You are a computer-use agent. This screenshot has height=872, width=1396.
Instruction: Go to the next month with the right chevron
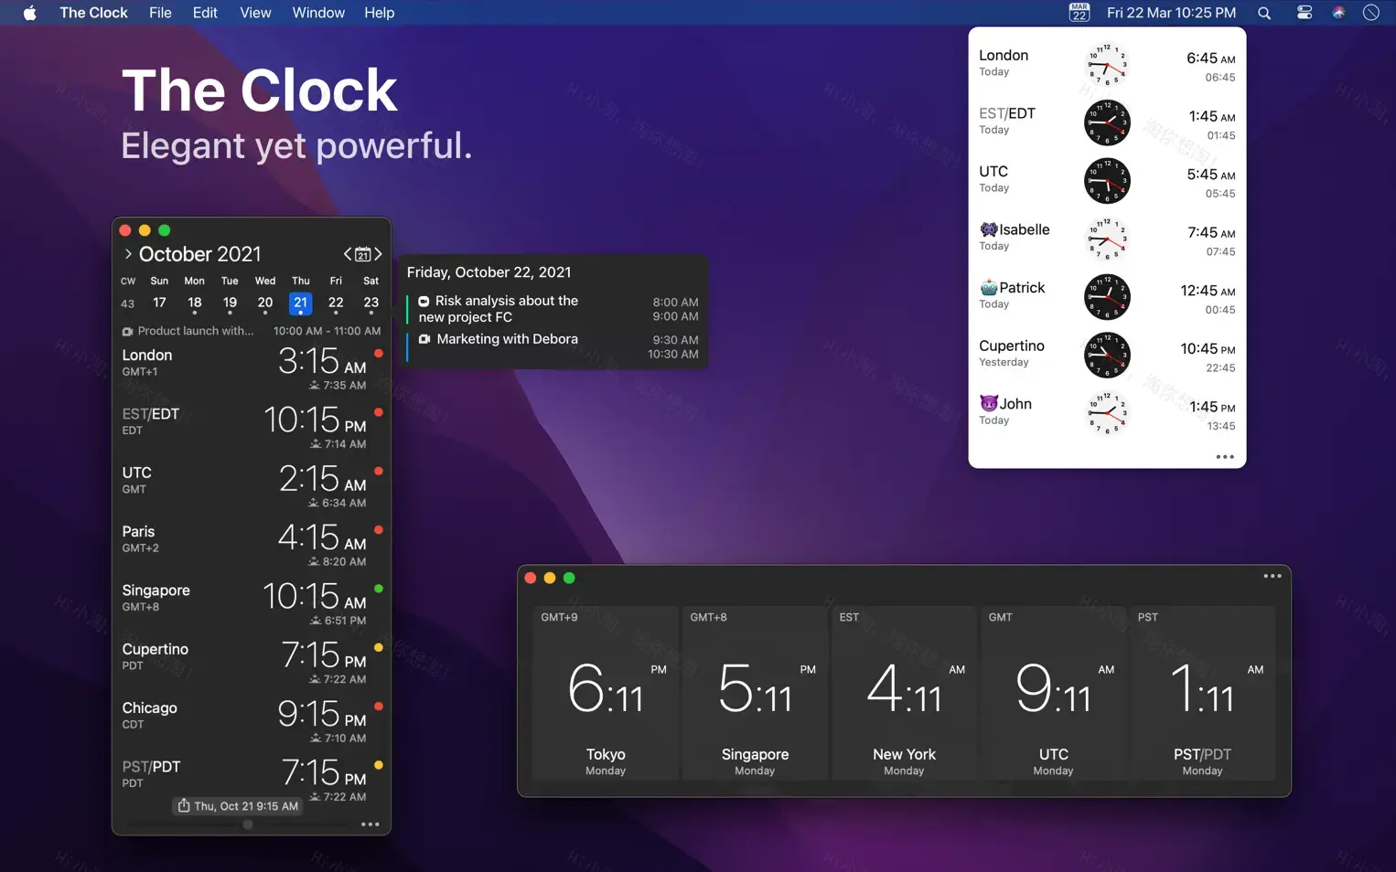(379, 253)
